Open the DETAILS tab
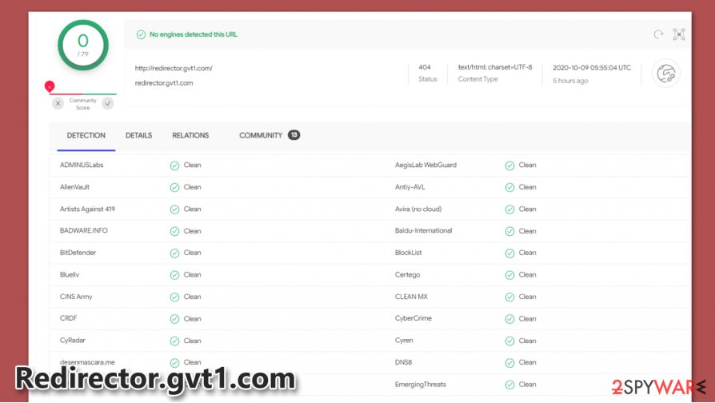 [x=138, y=135]
